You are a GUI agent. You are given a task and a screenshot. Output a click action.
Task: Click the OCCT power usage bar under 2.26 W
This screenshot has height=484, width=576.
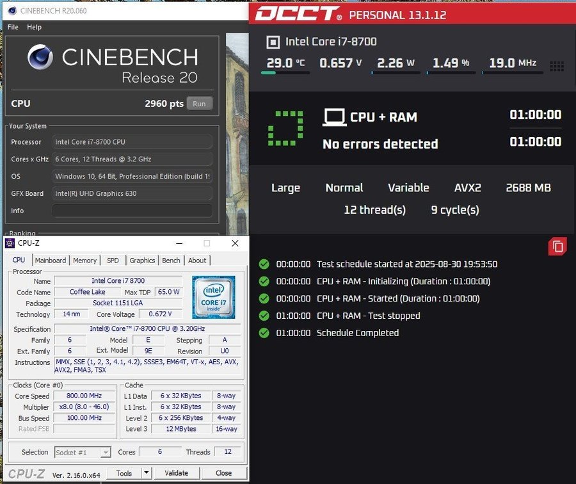click(x=396, y=73)
